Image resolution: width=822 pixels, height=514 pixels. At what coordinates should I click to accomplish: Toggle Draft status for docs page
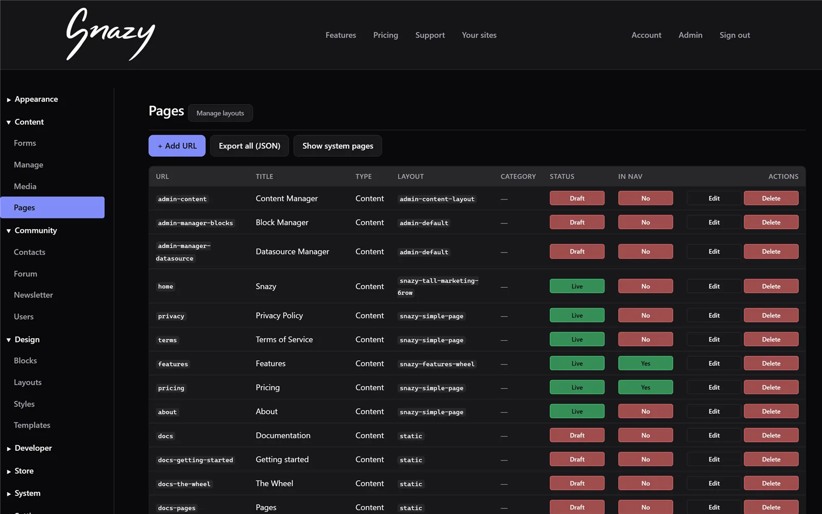(x=577, y=435)
